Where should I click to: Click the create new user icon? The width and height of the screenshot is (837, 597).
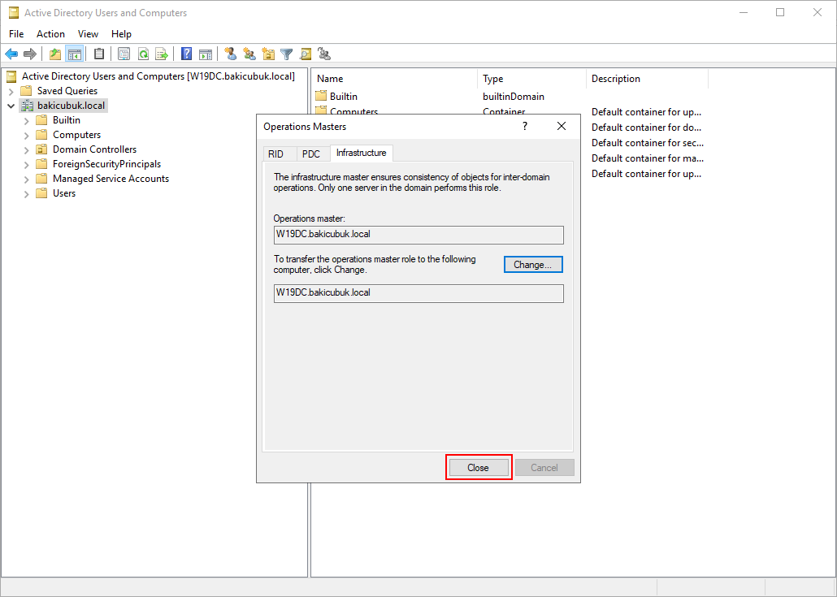pos(231,54)
